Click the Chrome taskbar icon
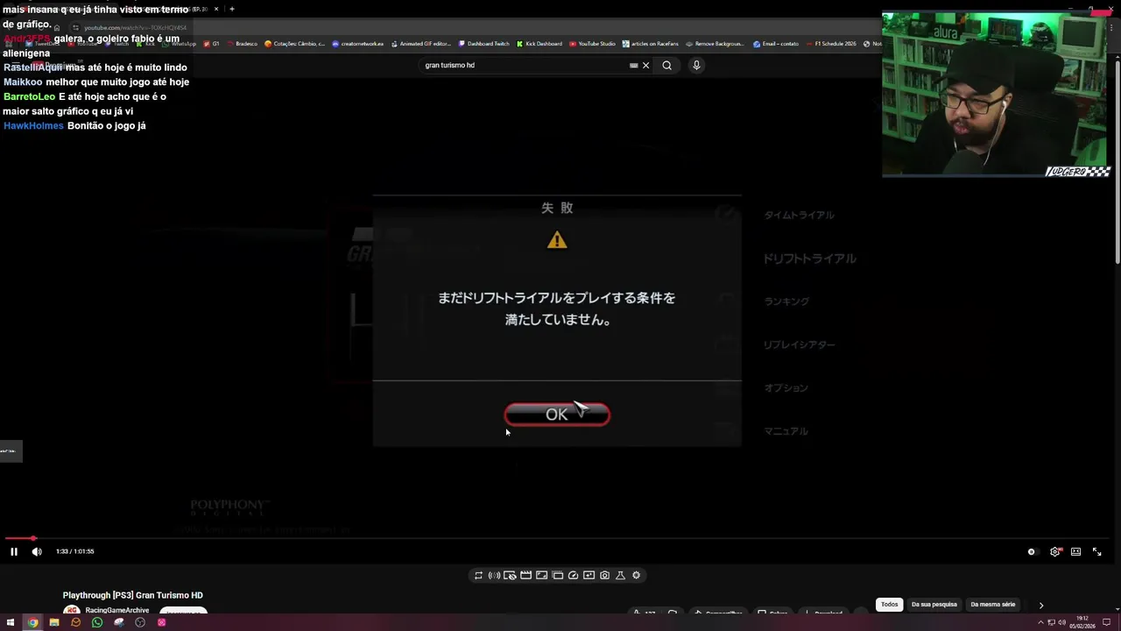Image resolution: width=1121 pixels, height=631 pixels. coord(32,622)
